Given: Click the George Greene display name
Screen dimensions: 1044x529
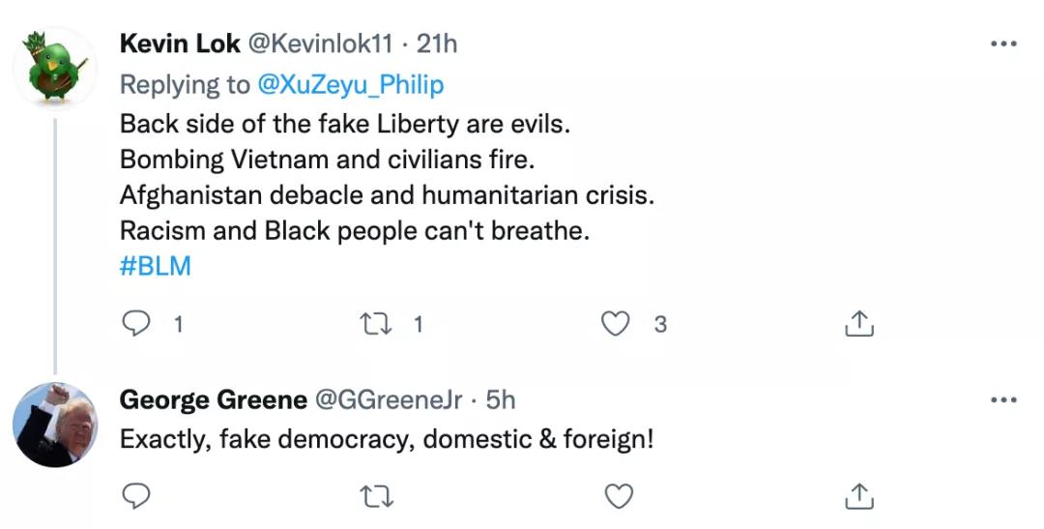Looking at the screenshot, I should pyautogui.click(x=214, y=400).
